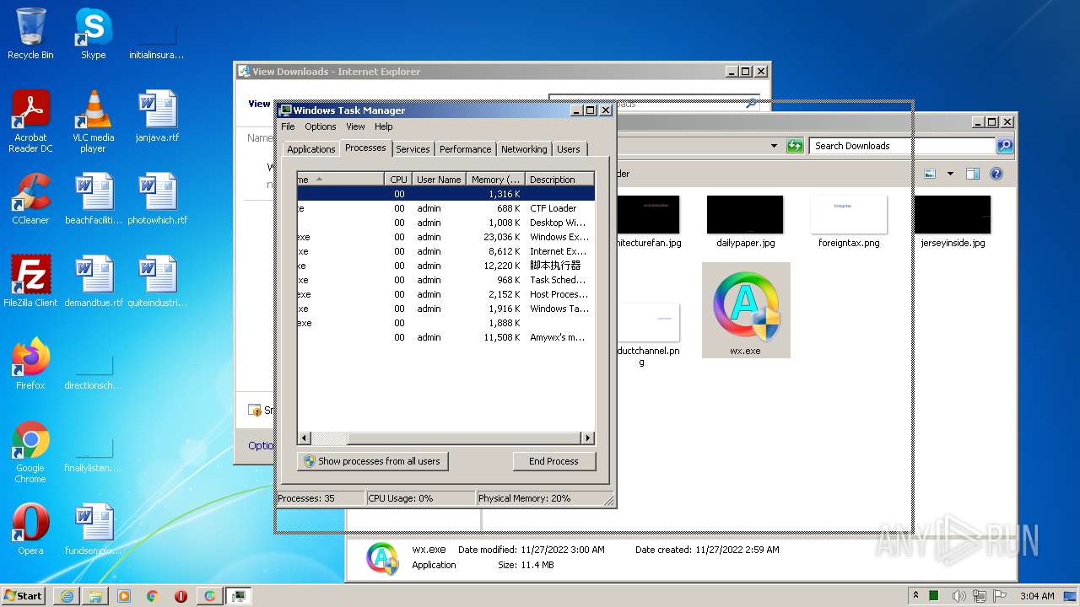Click the Opera icon in the taskbar
1080x607 pixels.
coord(181,596)
